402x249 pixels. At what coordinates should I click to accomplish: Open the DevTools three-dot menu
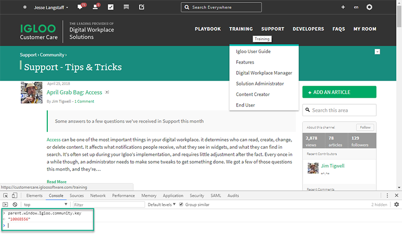(x=387, y=195)
